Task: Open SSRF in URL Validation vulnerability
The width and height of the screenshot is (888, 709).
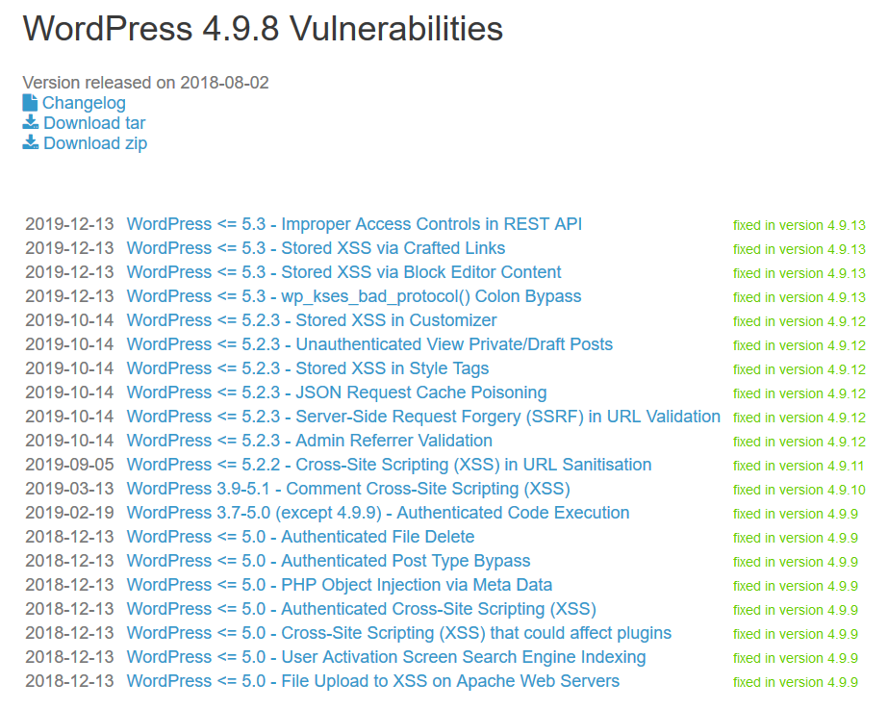Action: 423,417
